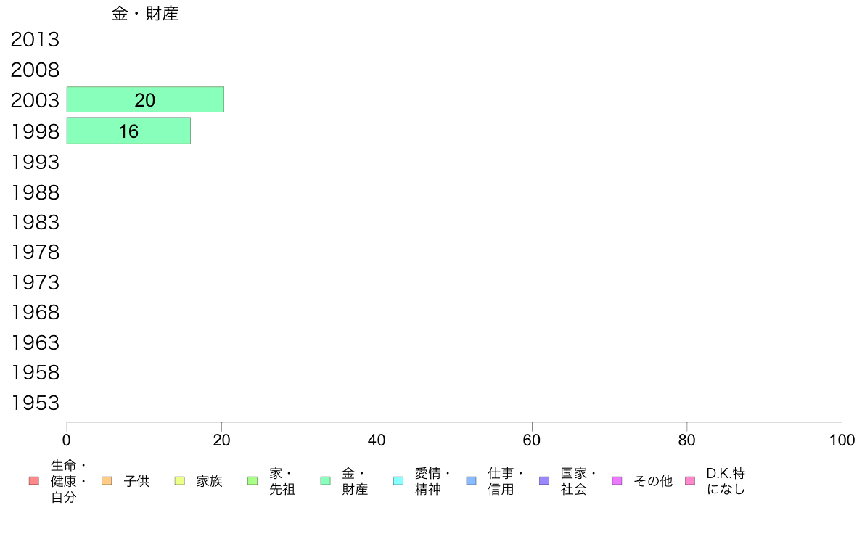Screen dimensions: 862x534
Task: Select the 2003 bar showing 20
Action: tap(145, 100)
